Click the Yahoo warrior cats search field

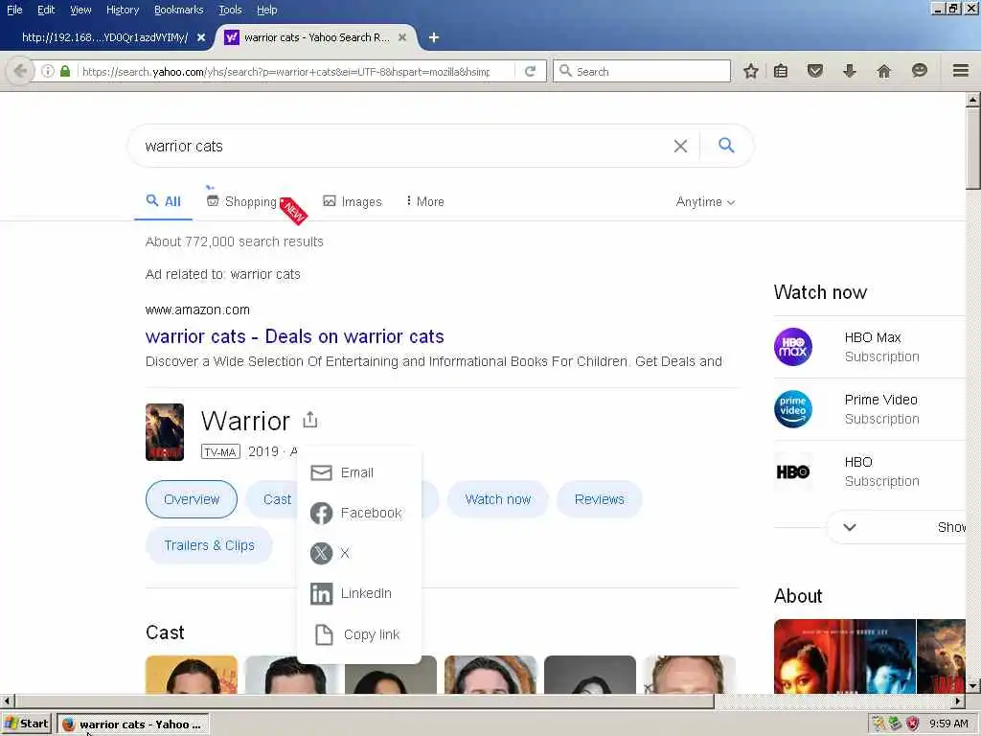coord(400,146)
